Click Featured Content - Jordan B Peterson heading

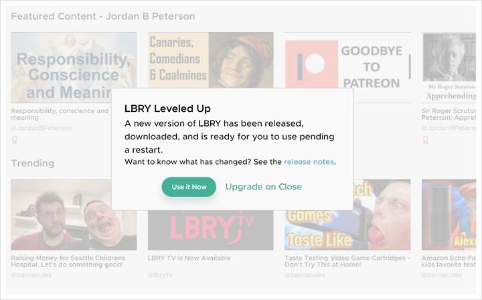(103, 16)
